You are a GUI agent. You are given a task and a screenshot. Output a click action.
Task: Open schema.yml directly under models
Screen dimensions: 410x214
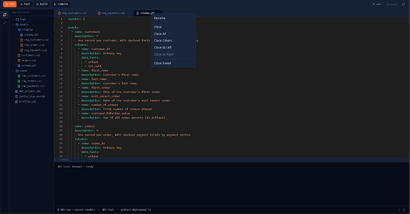tap(29, 65)
